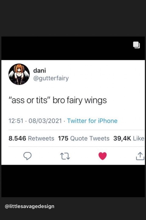View the 175 Quote Tweets list

[x=84, y=138]
